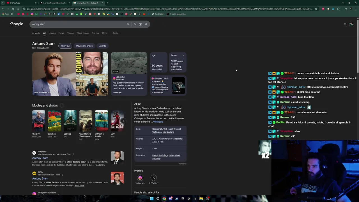Open the Windows Start button on the taskbar
Viewport: 359px width, 202px height.
tap(152, 199)
